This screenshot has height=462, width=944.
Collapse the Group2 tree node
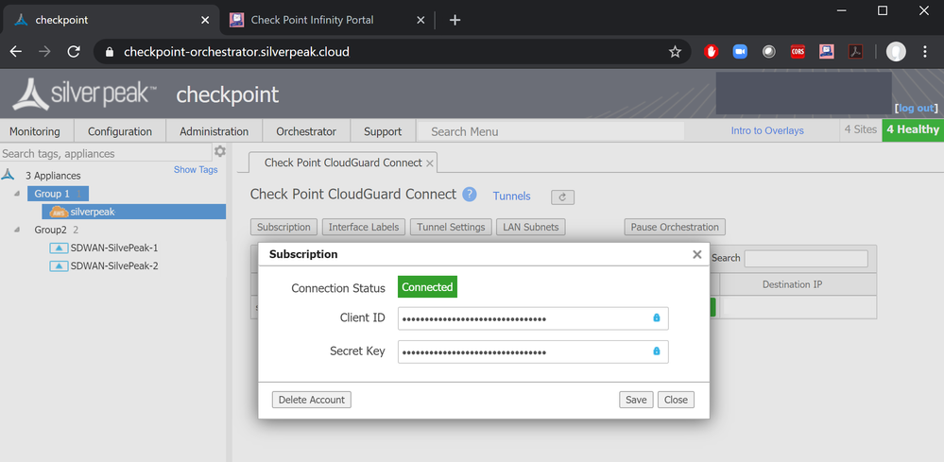(19, 230)
